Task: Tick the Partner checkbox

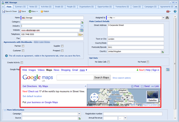Action: click(23, 46)
